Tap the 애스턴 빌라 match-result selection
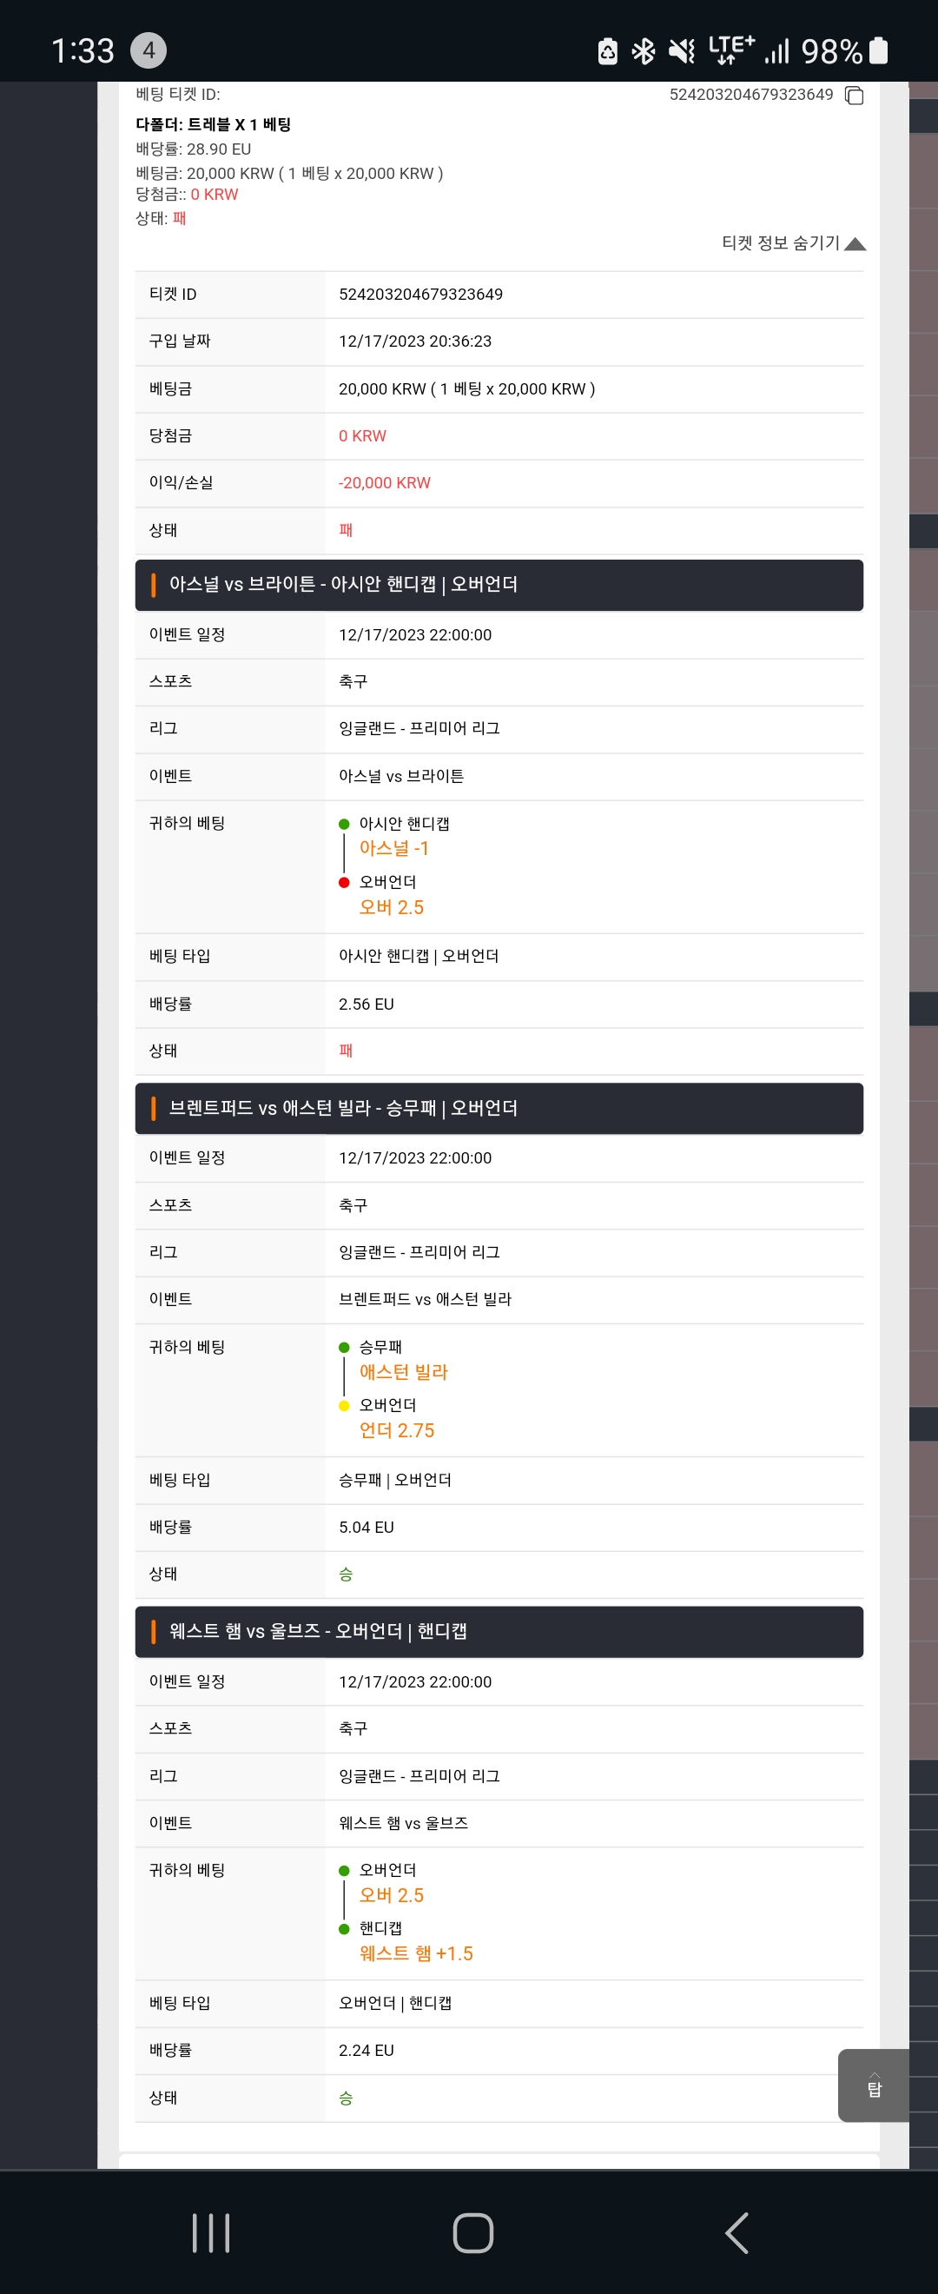938x2294 pixels. 403,1371
